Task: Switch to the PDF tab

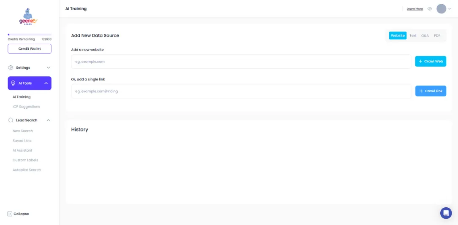Action: [437, 36]
